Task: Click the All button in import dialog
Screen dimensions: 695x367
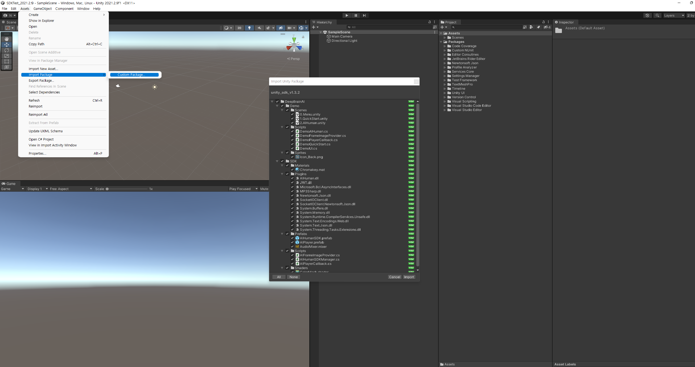Action: (279, 277)
